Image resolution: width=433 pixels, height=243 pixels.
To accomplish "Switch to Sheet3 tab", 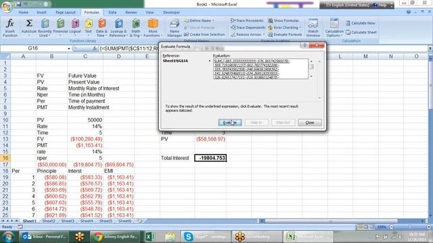I will click(x=68, y=221).
